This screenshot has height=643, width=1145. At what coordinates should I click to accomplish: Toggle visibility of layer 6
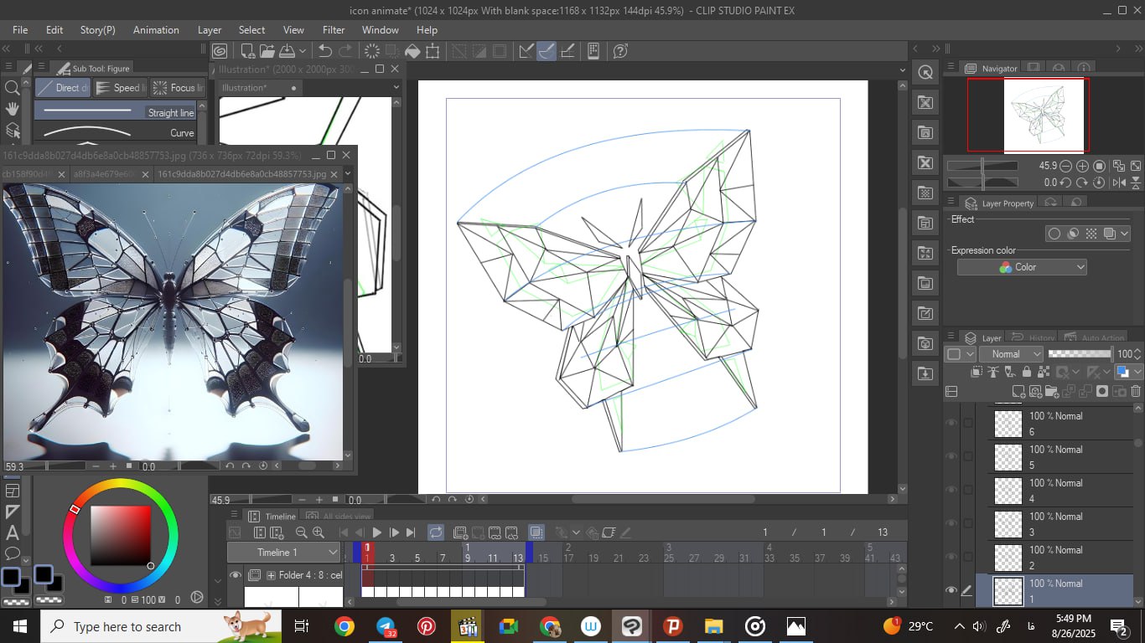click(951, 423)
